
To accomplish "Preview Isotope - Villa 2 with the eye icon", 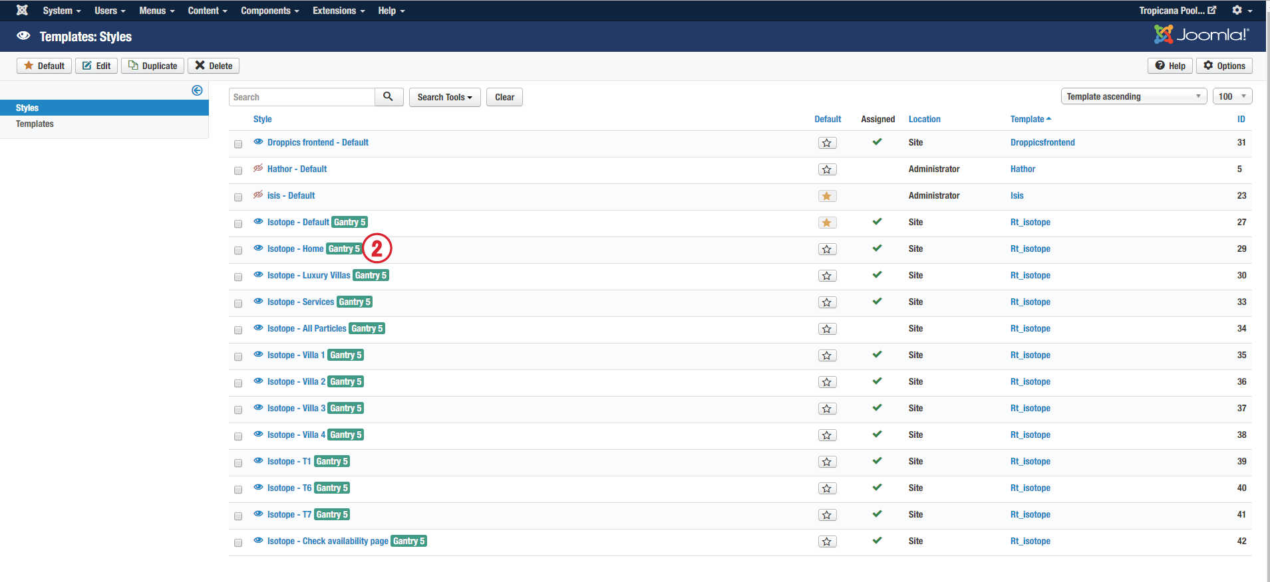I will point(258,381).
